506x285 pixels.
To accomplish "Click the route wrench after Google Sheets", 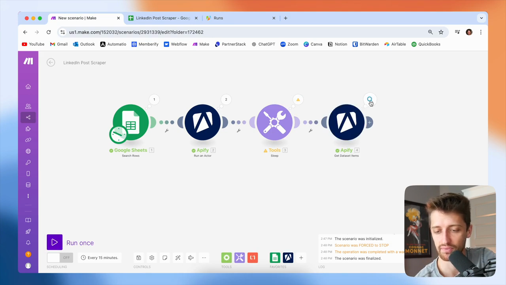I will (x=167, y=131).
